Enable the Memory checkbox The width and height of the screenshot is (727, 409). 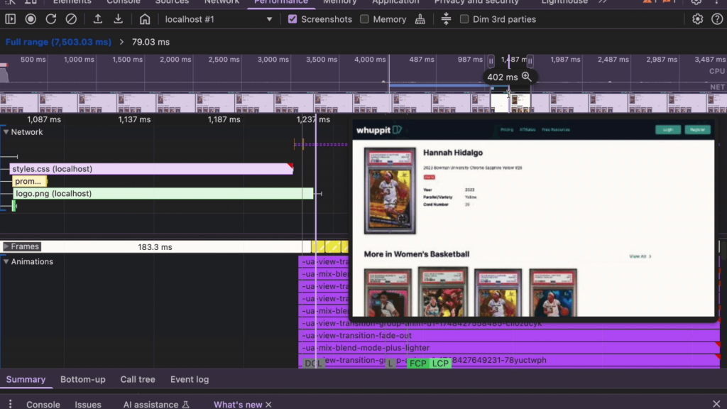tap(364, 19)
